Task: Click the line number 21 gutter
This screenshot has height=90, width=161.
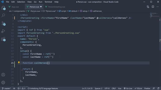Action: click(x=12, y=63)
